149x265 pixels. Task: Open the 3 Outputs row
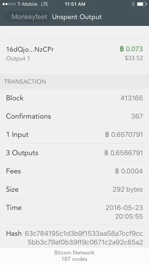pyautogui.click(x=74, y=153)
